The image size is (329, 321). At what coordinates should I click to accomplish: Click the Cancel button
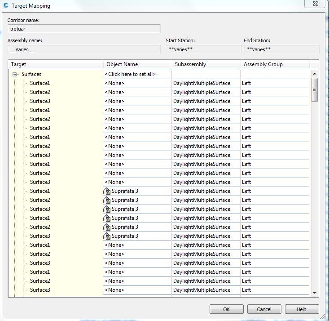point(264,309)
